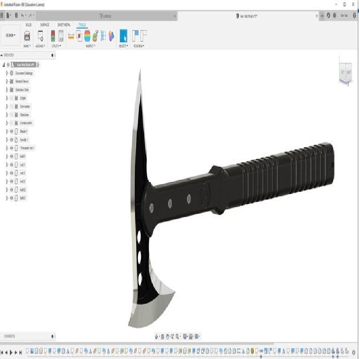The height and width of the screenshot is (359, 359).
Task: Open the Utility menu label
Action: click(x=57, y=46)
